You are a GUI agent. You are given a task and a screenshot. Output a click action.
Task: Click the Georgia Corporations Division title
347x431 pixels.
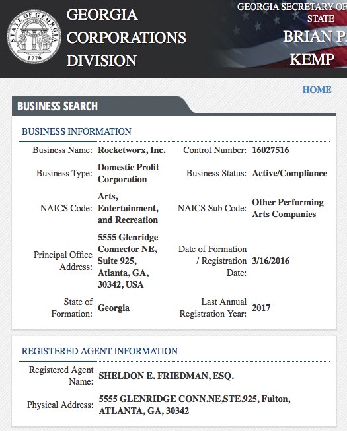[x=126, y=38]
